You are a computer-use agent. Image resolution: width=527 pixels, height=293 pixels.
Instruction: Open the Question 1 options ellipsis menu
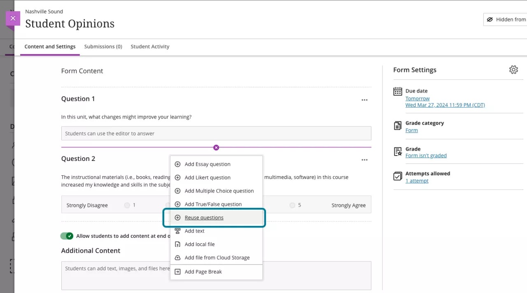click(x=364, y=100)
